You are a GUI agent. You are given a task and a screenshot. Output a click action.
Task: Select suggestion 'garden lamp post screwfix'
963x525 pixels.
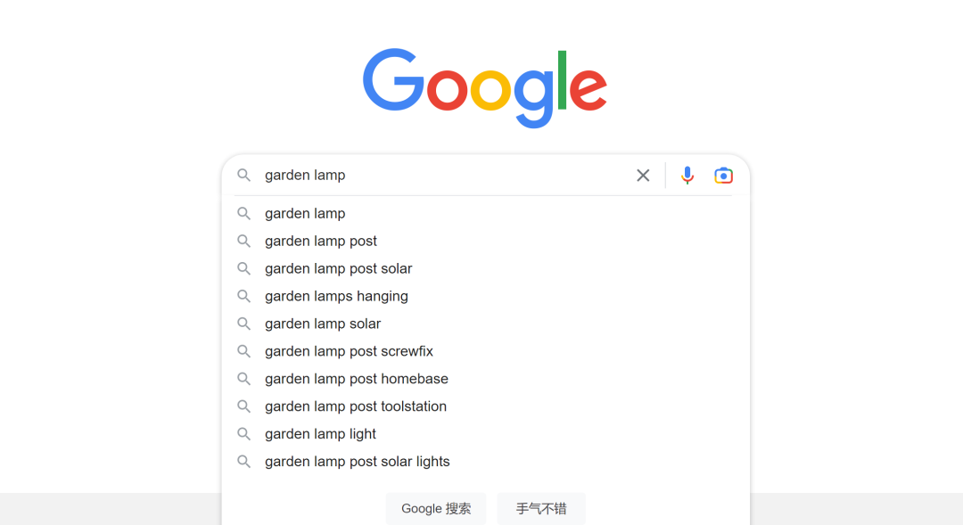coord(349,350)
